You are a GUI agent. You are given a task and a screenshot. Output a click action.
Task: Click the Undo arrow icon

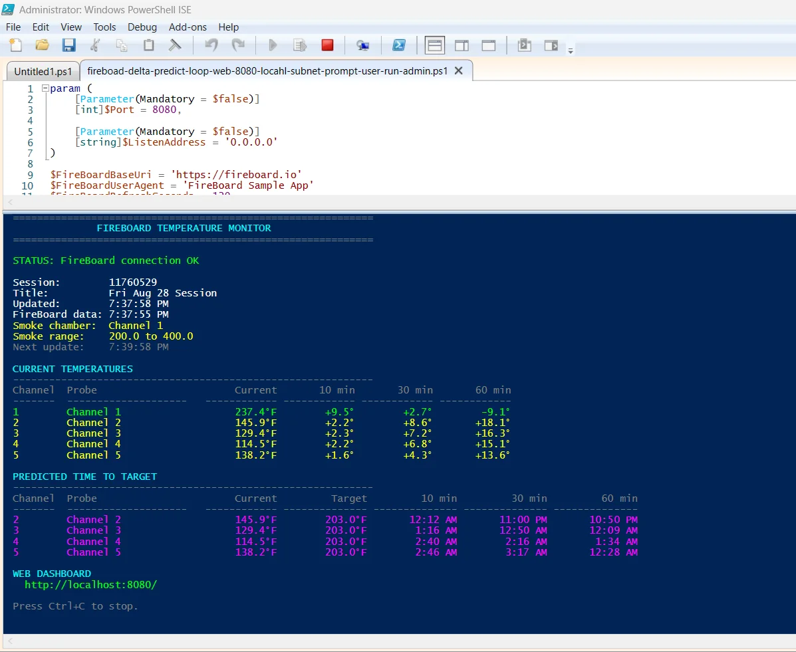click(x=211, y=45)
